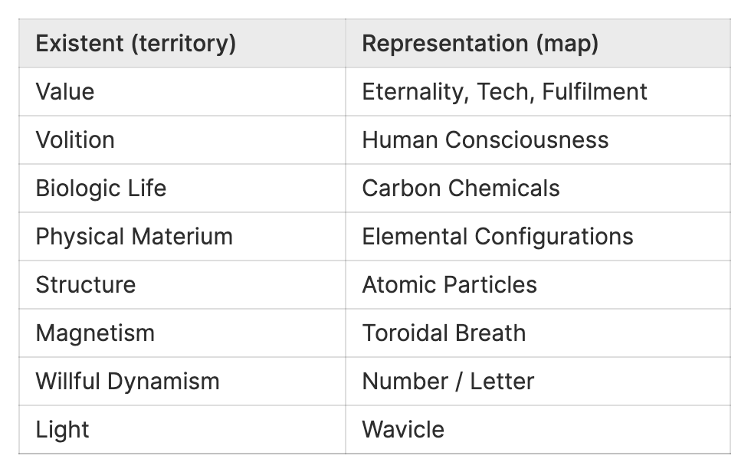Select the "Light" table cell
751x472 pixels.
coord(62,430)
